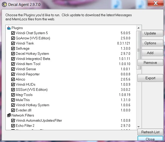Click the Export button
Image resolution: width=165 pixels, height=142 pixels.
pyautogui.click(x=150, y=78)
